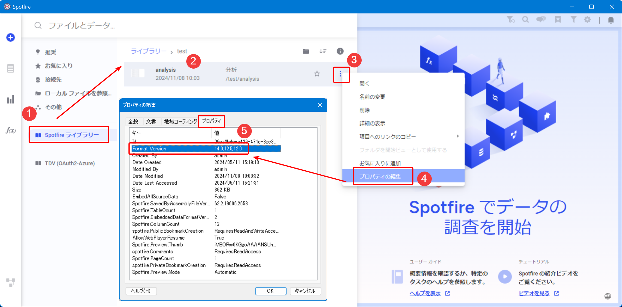622x307 pixels.
Task: Click the filter reset icon in top toolbar
Action: coord(511,19)
